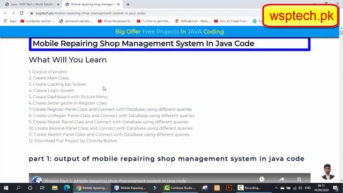The width and height of the screenshot is (343, 193).
Task: Select '2. Create Main Class' list item
Action: click(x=49, y=78)
